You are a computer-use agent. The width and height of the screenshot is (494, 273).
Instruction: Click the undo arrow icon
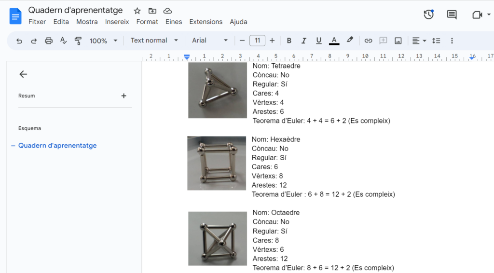(x=19, y=41)
